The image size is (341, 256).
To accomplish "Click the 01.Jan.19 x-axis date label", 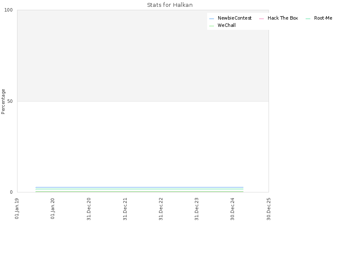I will click(17, 208).
